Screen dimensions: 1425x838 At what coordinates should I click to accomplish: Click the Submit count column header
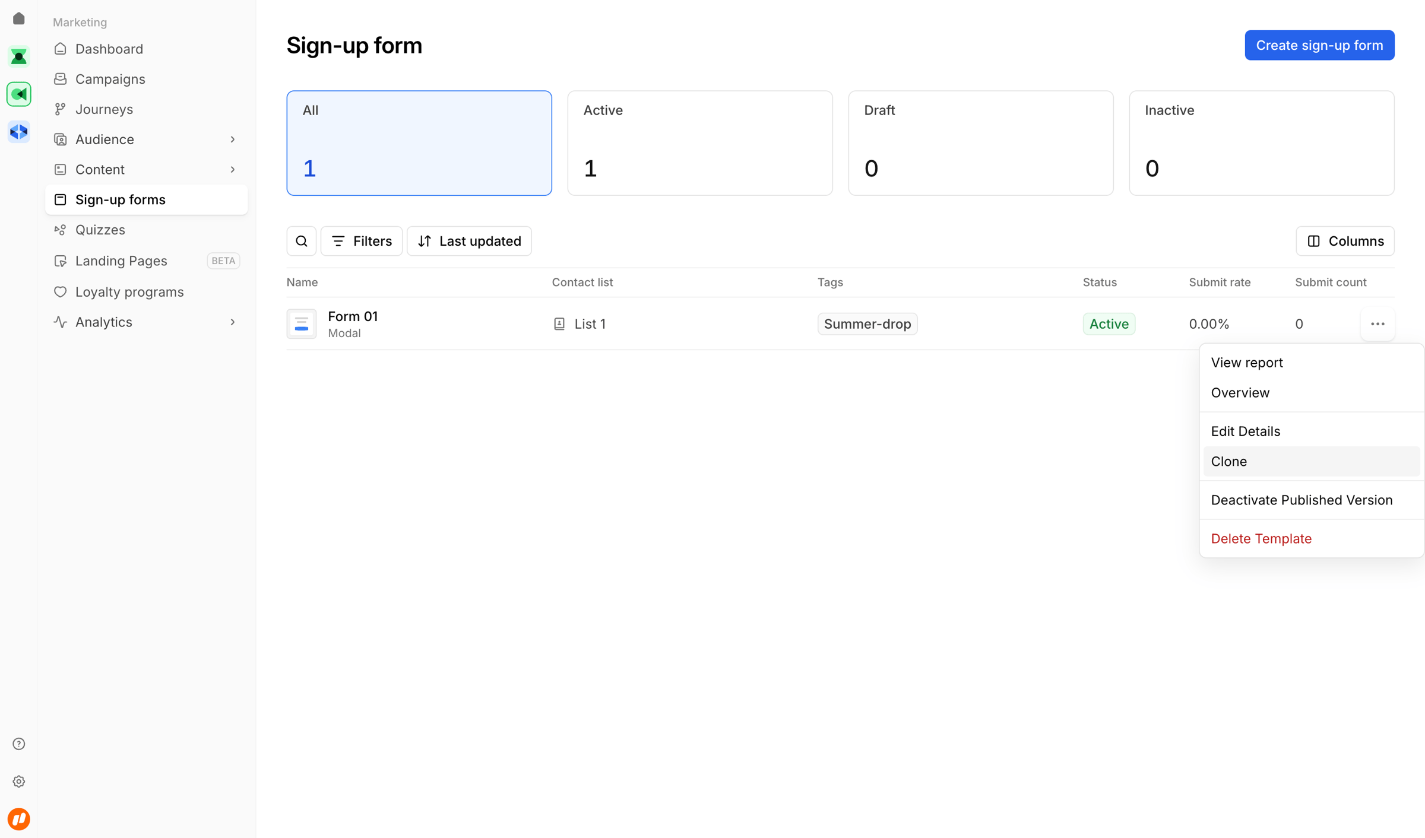point(1331,282)
